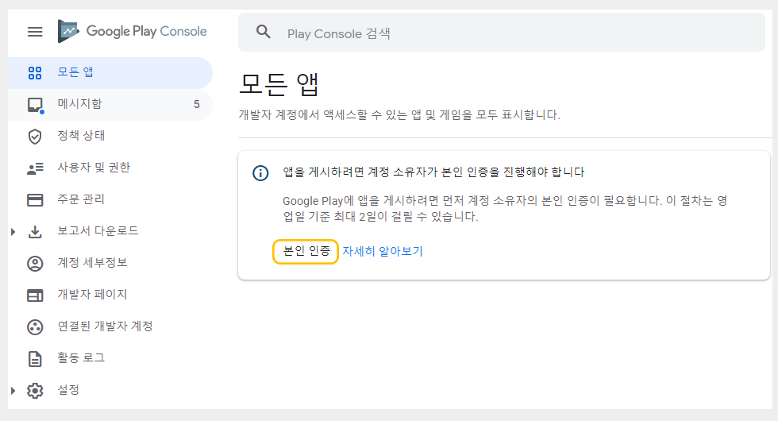Click the search magnifier icon
Screen dimensions: 778x421
[264, 33]
